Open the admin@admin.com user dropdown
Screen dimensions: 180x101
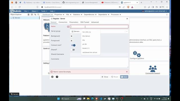[154, 11]
